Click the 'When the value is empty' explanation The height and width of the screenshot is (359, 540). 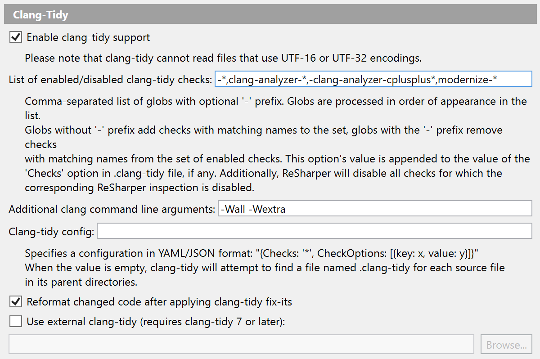pos(265,268)
